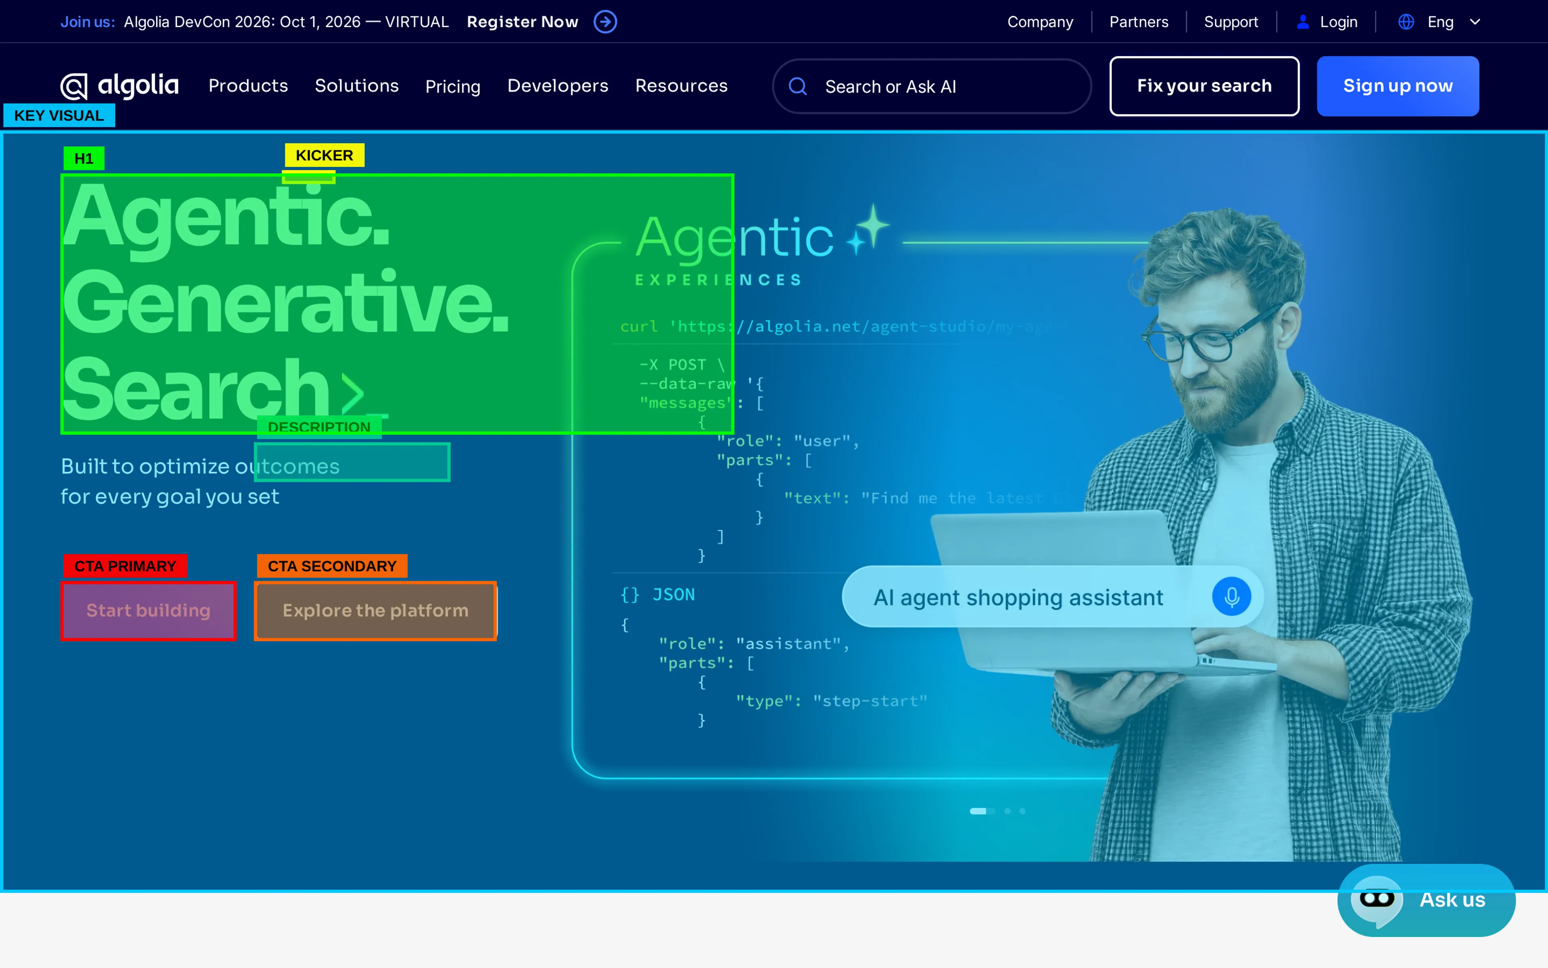Select the first active carousel indicator

(982, 811)
